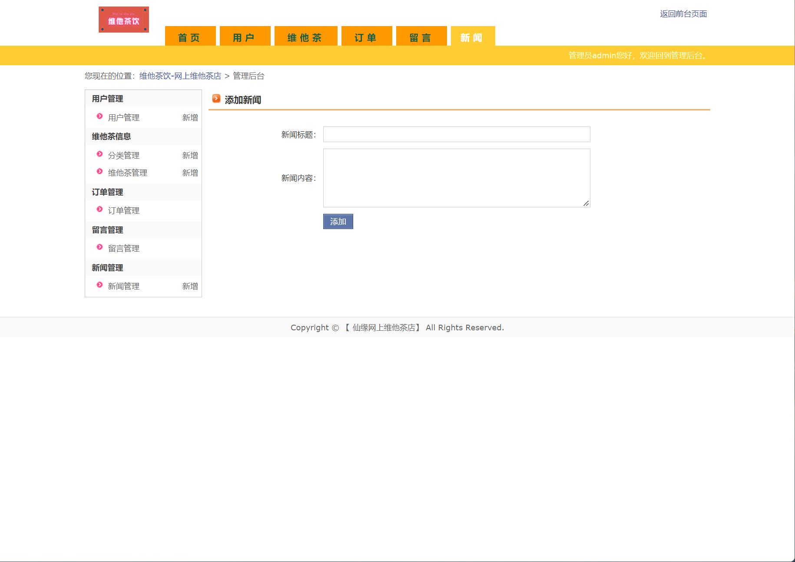Click the pink arrow icon beside 新闻管理
This screenshot has width=795, height=562.
pos(99,286)
